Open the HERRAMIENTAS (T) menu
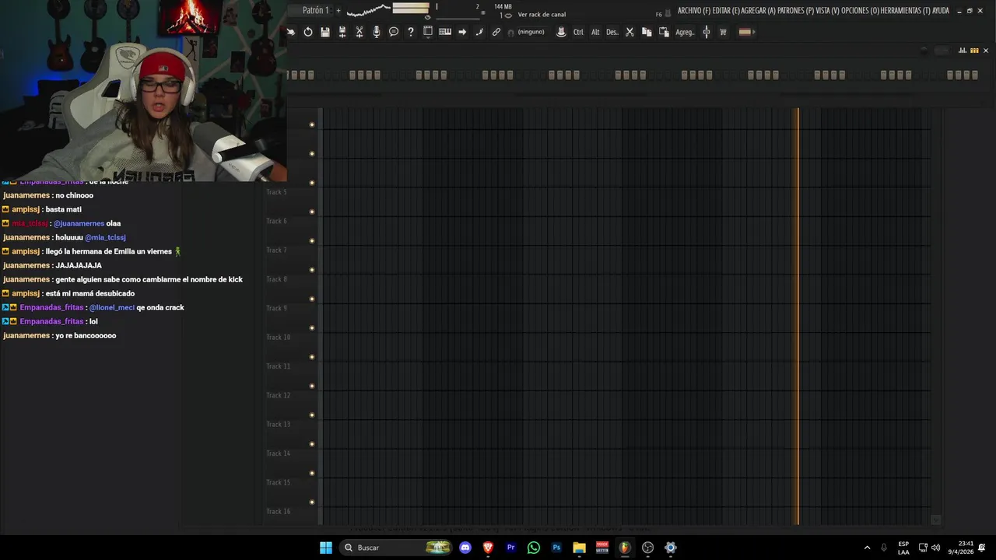 [906, 11]
